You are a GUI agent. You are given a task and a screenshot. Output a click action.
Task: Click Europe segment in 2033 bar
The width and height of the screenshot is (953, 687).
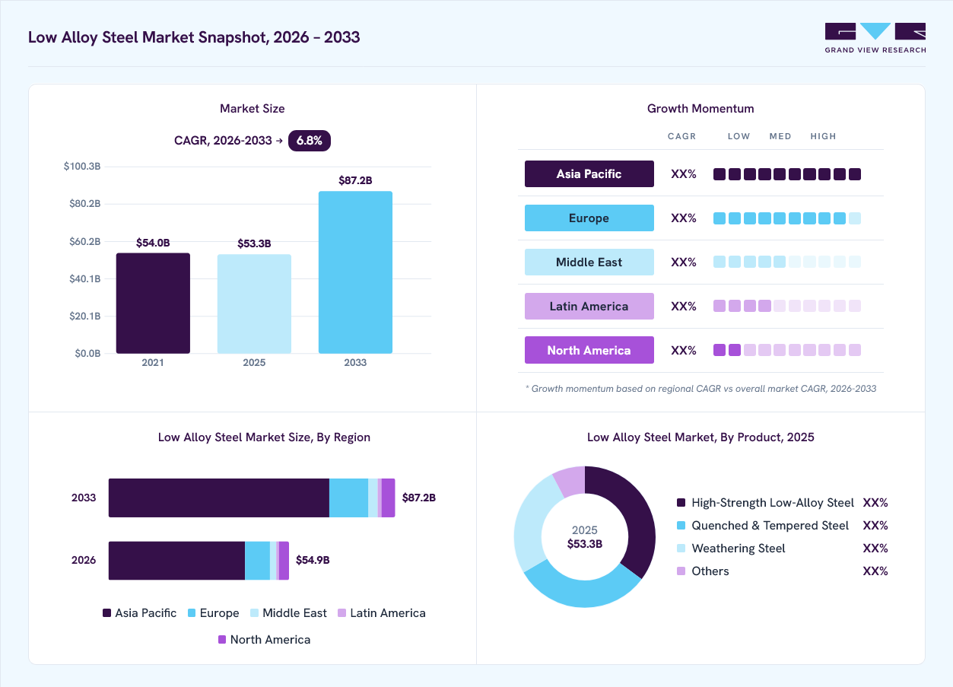(348, 498)
